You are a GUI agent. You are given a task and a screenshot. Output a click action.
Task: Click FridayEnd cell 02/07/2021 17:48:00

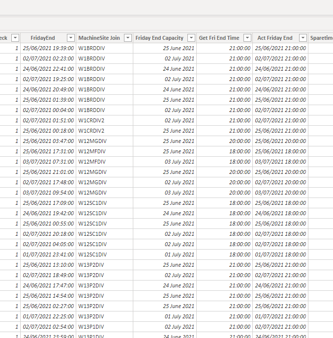tap(48, 182)
